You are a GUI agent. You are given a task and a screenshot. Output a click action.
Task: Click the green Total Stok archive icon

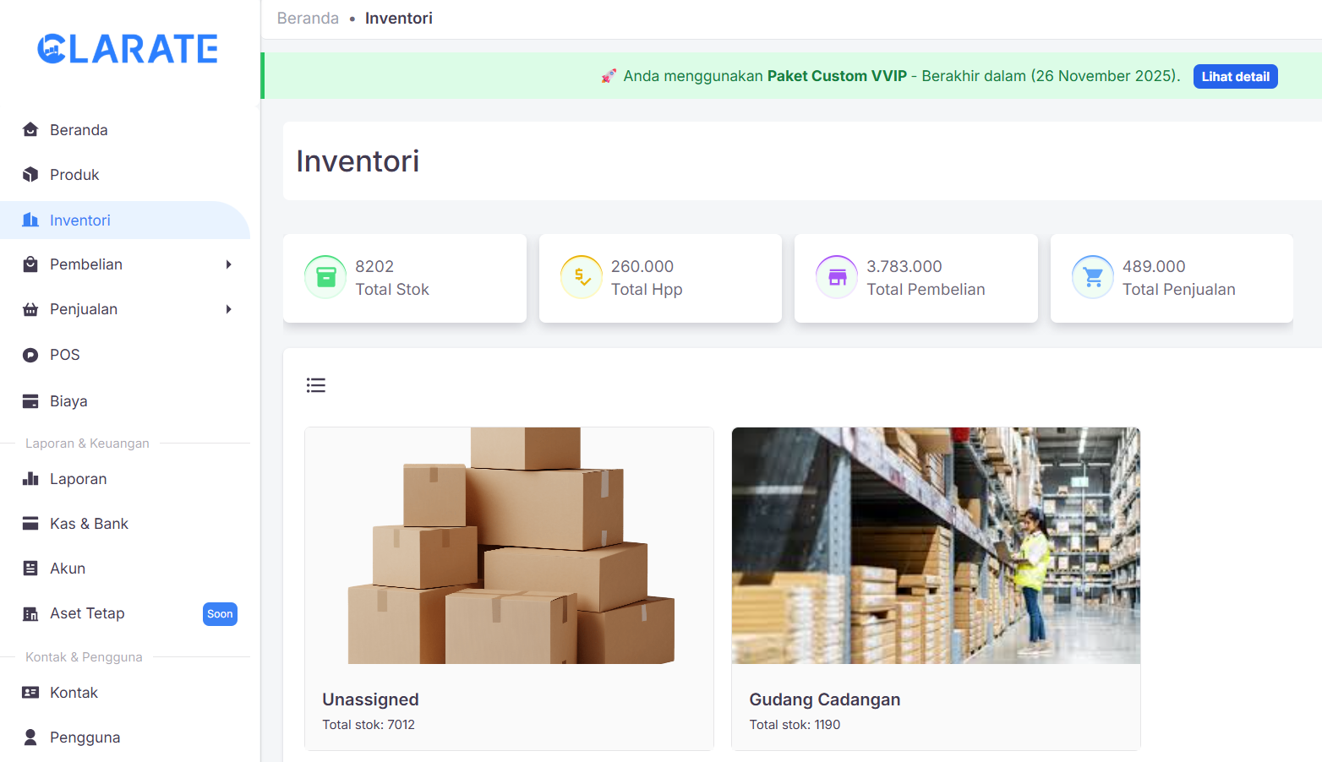[325, 277]
